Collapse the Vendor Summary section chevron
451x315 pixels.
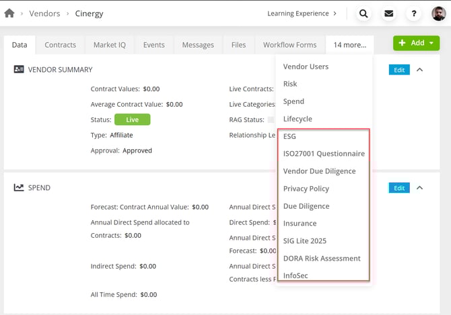point(420,69)
